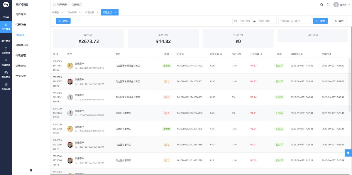Image resolution: width=352 pixels, height=175 pixels.
Task: Click the blue 刷新 button
Action: click(x=63, y=21)
